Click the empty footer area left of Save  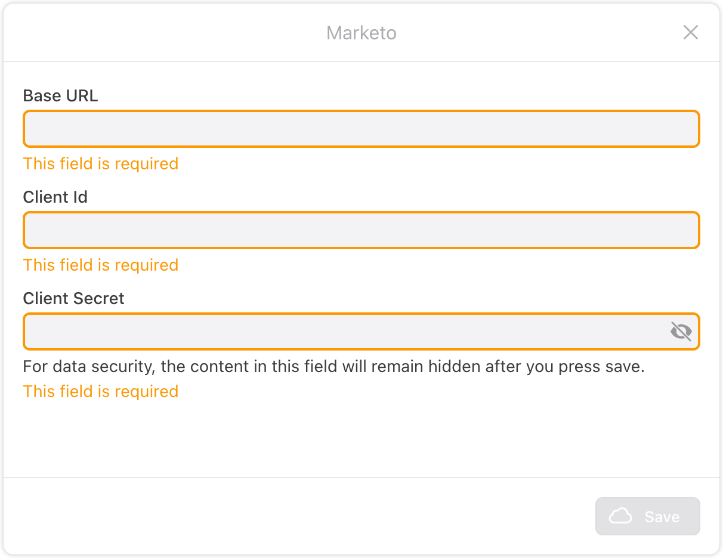pos(298,516)
